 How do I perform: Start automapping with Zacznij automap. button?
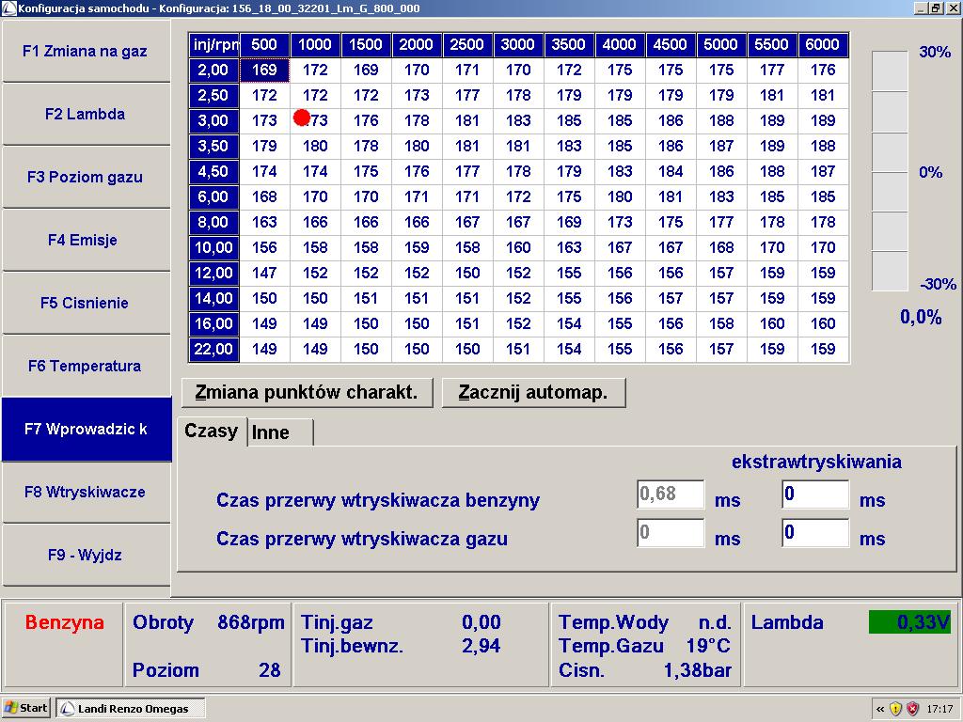pyautogui.click(x=533, y=393)
